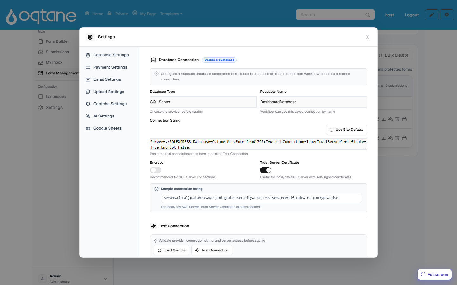Open the Database Type SQL Server dropdown
This screenshot has width=457, height=285.
pyautogui.click(x=203, y=102)
